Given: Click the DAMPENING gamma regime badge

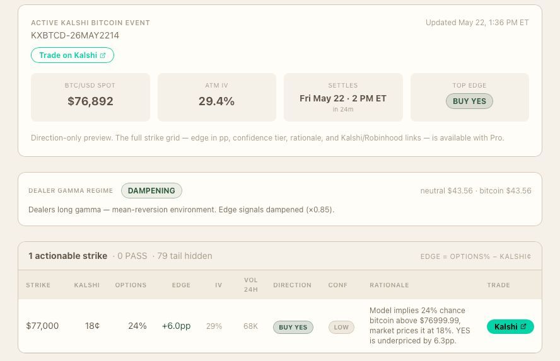Looking at the screenshot, I should point(151,190).
